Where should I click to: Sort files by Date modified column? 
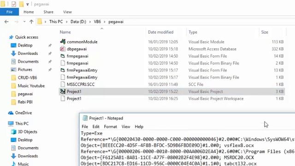[161, 32]
